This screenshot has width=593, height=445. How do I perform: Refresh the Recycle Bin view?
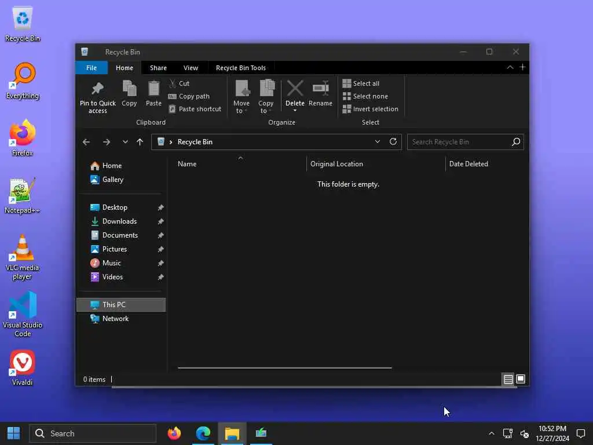[x=393, y=141]
